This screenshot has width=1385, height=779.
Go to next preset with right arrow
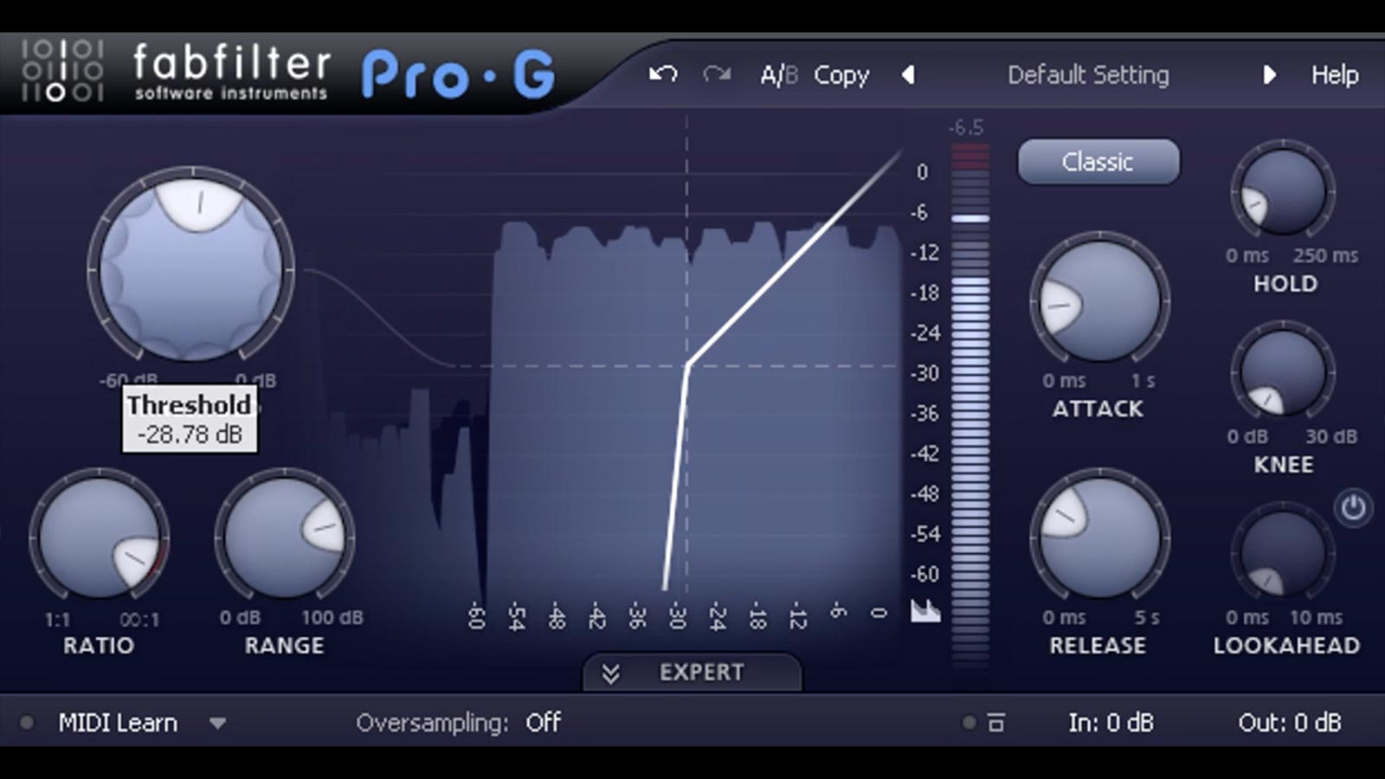click(x=1269, y=75)
